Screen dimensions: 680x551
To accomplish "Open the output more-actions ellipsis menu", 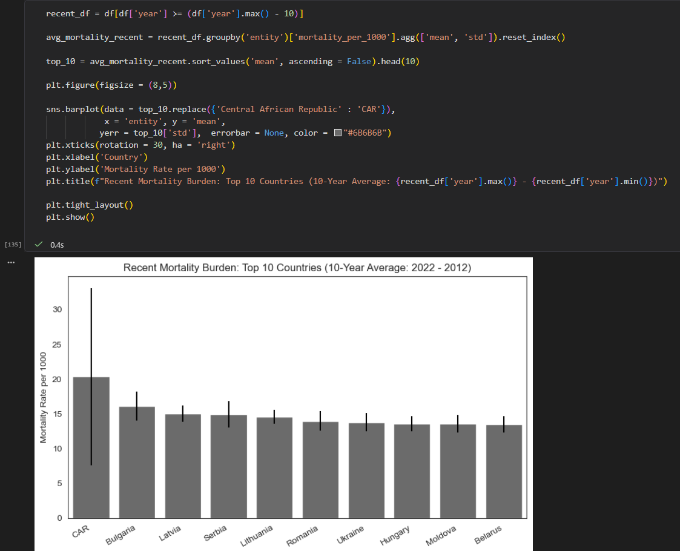I will pyautogui.click(x=10, y=263).
